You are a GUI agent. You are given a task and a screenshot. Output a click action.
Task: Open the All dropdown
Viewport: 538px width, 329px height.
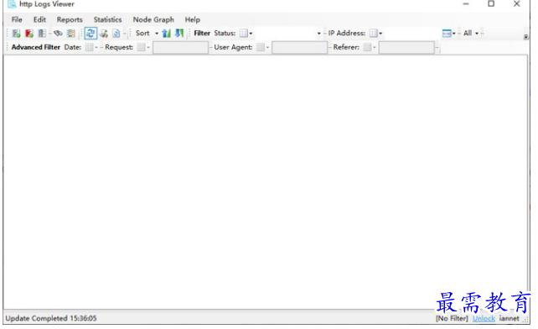click(x=471, y=34)
